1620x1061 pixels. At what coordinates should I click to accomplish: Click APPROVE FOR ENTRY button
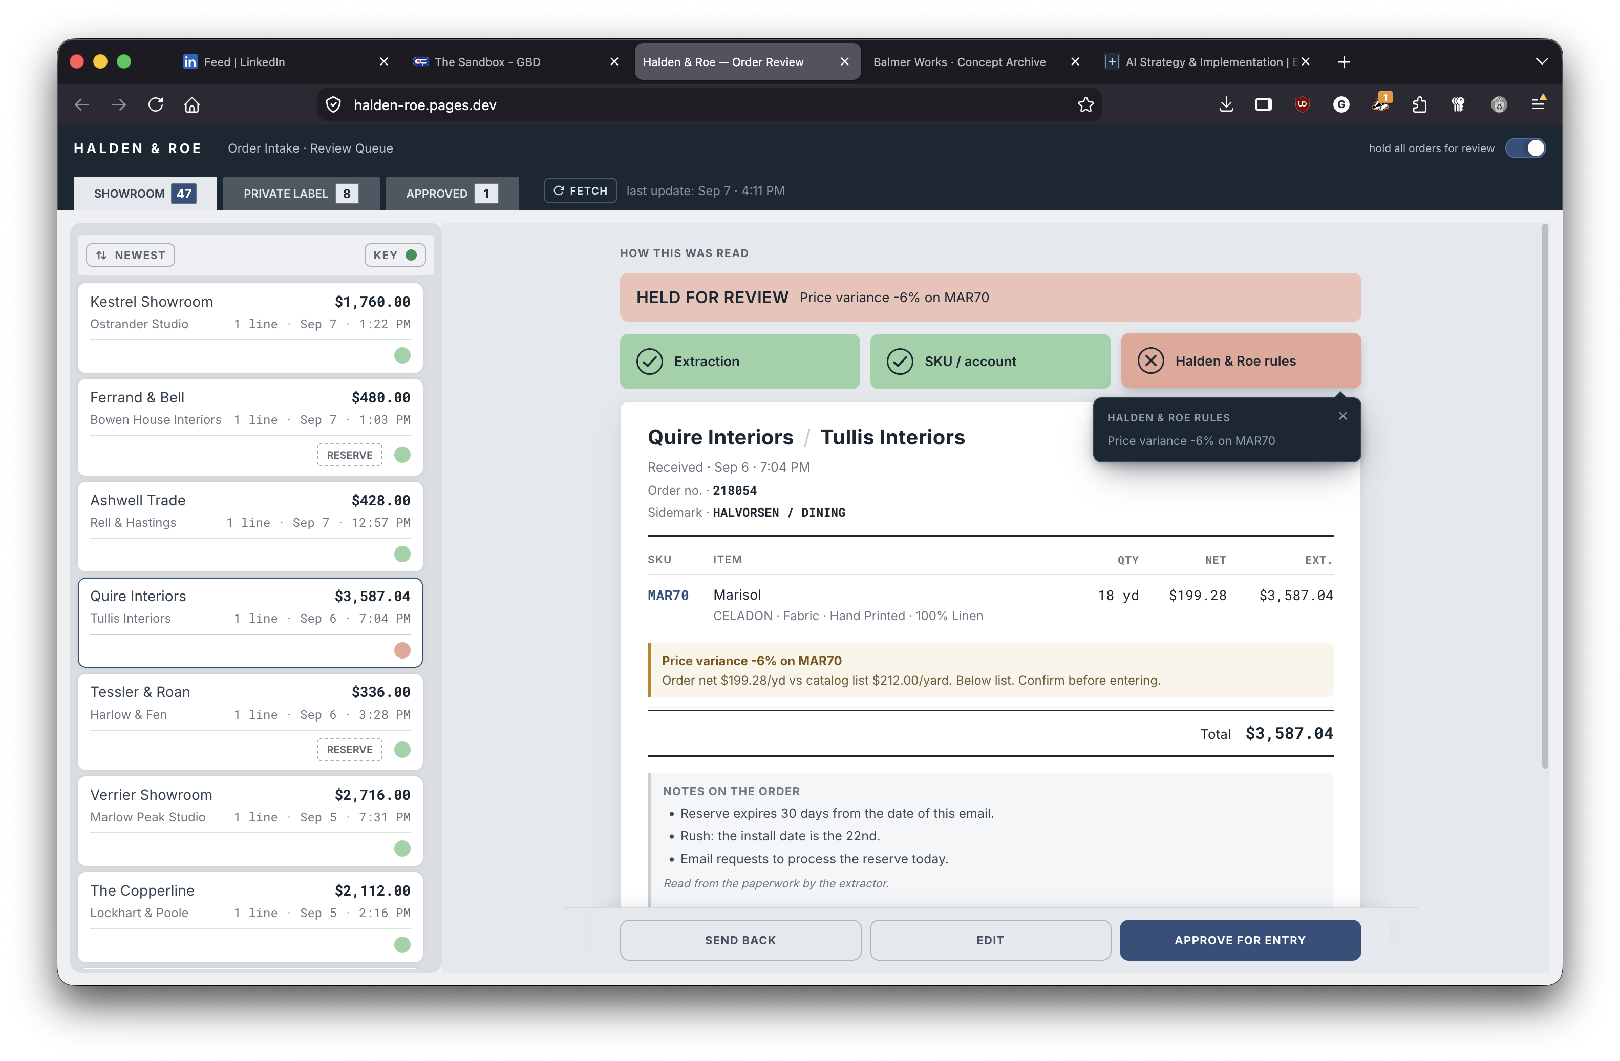(x=1240, y=940)
